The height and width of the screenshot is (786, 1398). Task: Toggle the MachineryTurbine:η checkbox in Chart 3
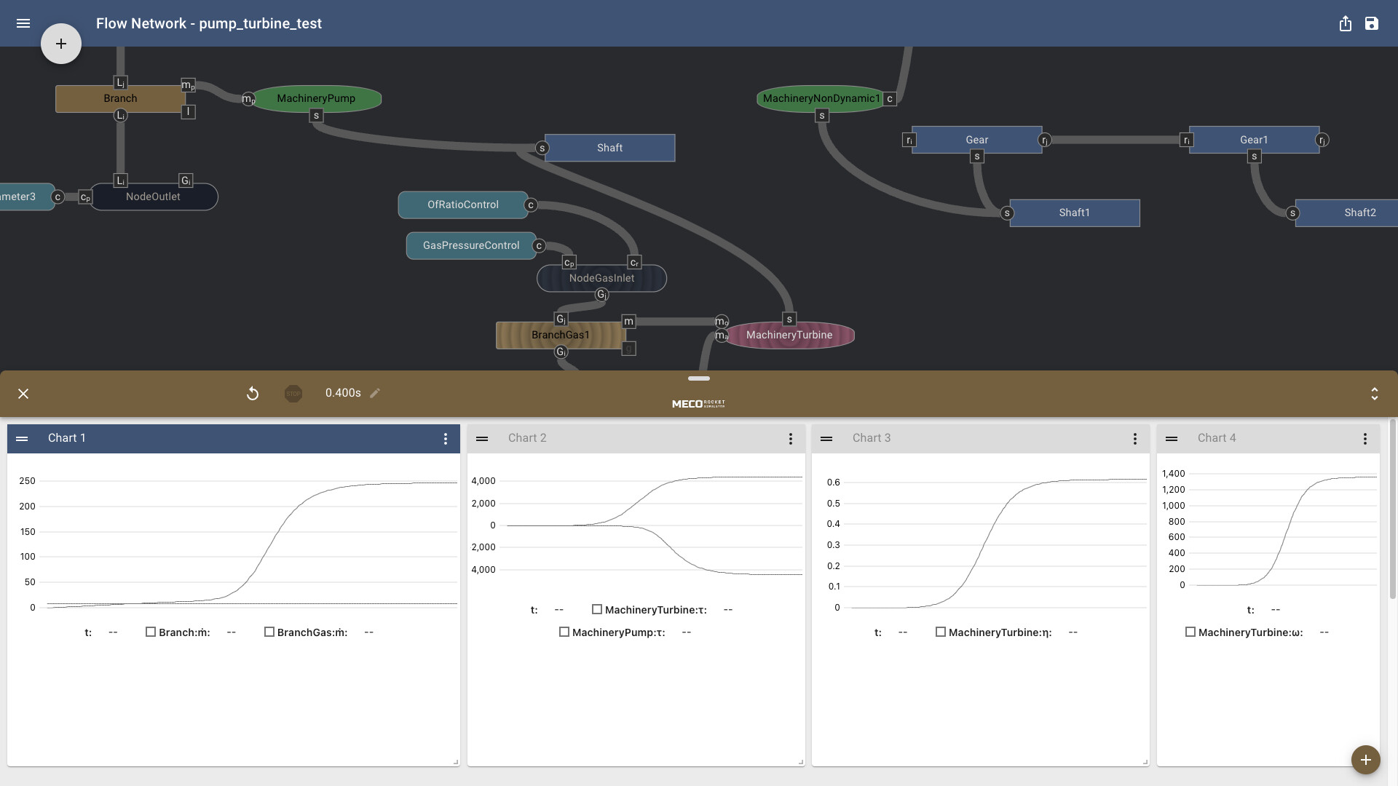[940, 632]
